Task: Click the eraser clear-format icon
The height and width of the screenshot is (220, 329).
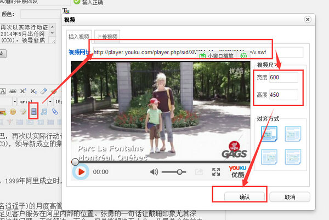Action: [x=43, y=91]
